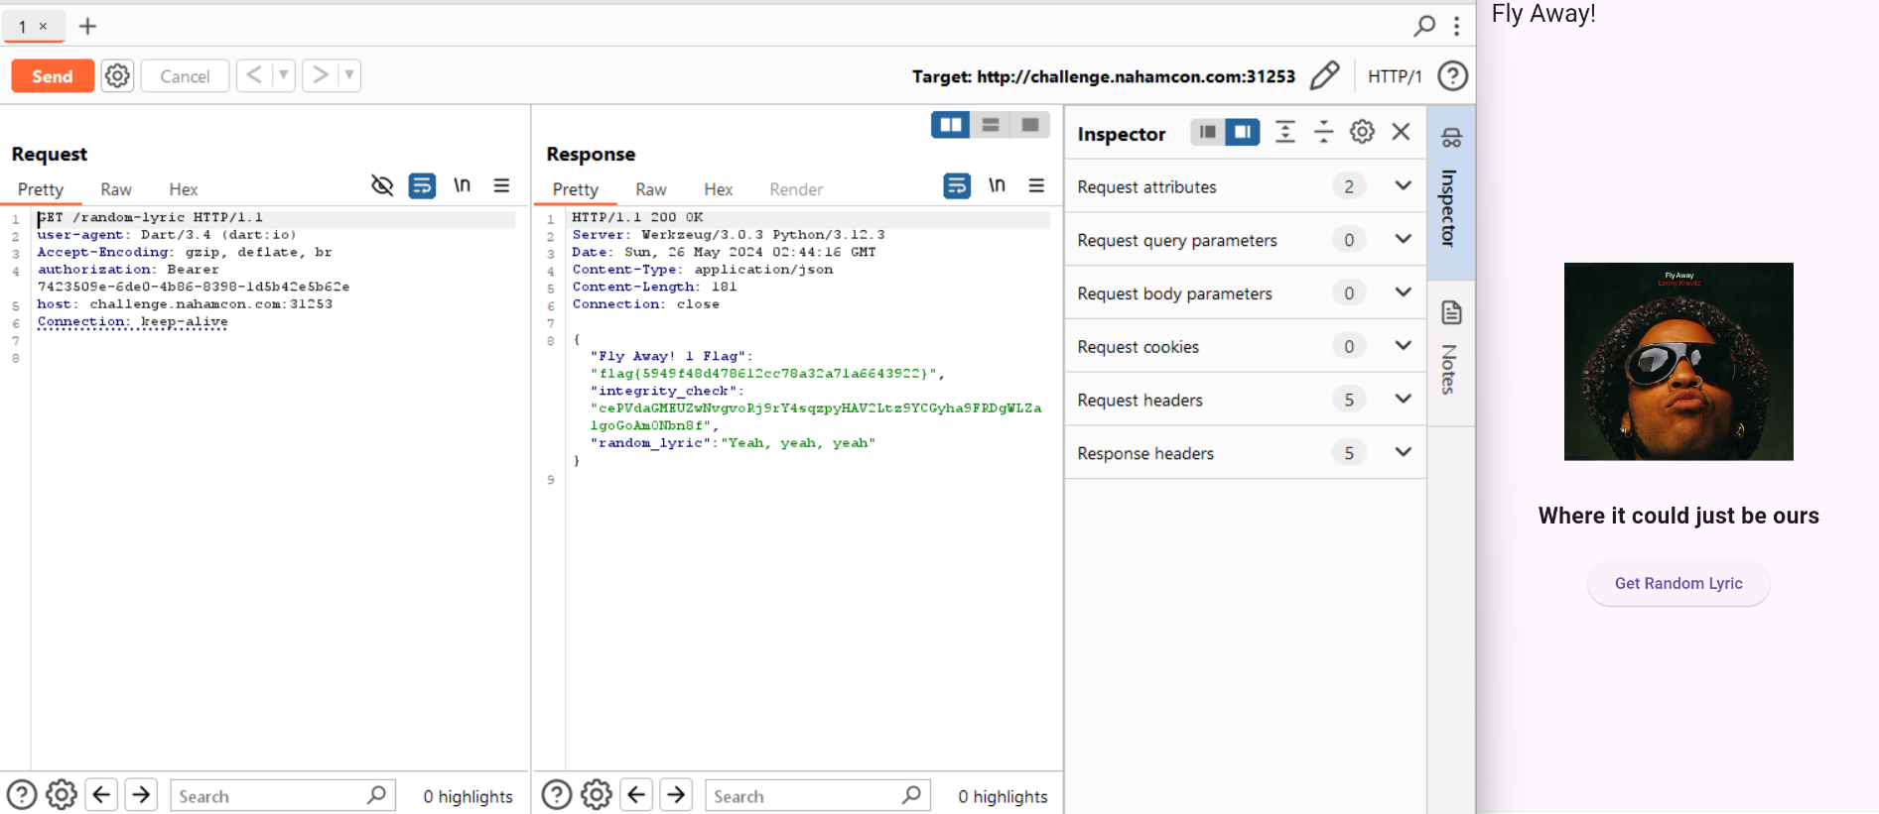
Task: Go to next request in history
Action: pos(320,75)
